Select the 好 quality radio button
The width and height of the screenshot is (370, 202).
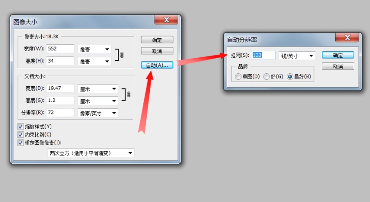(x=266, y=77)
